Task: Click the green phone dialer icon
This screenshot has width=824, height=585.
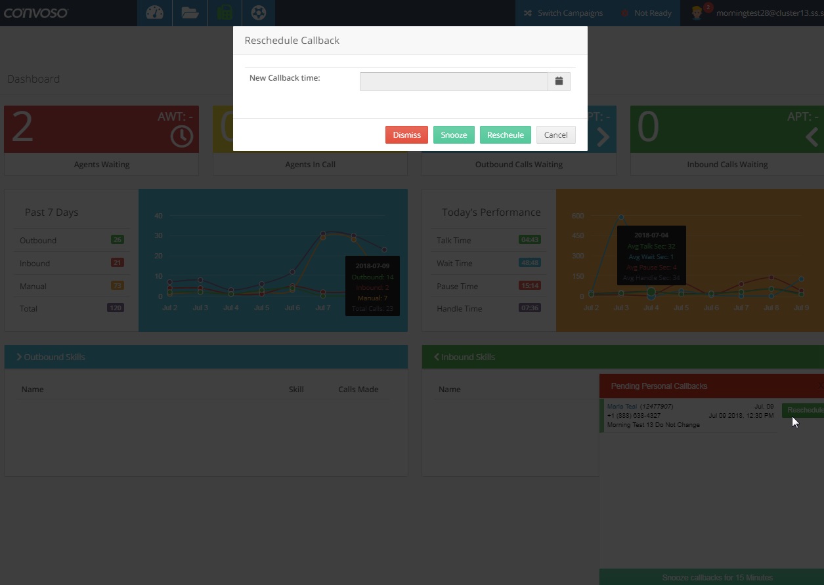Action: [x=224, y=13]
